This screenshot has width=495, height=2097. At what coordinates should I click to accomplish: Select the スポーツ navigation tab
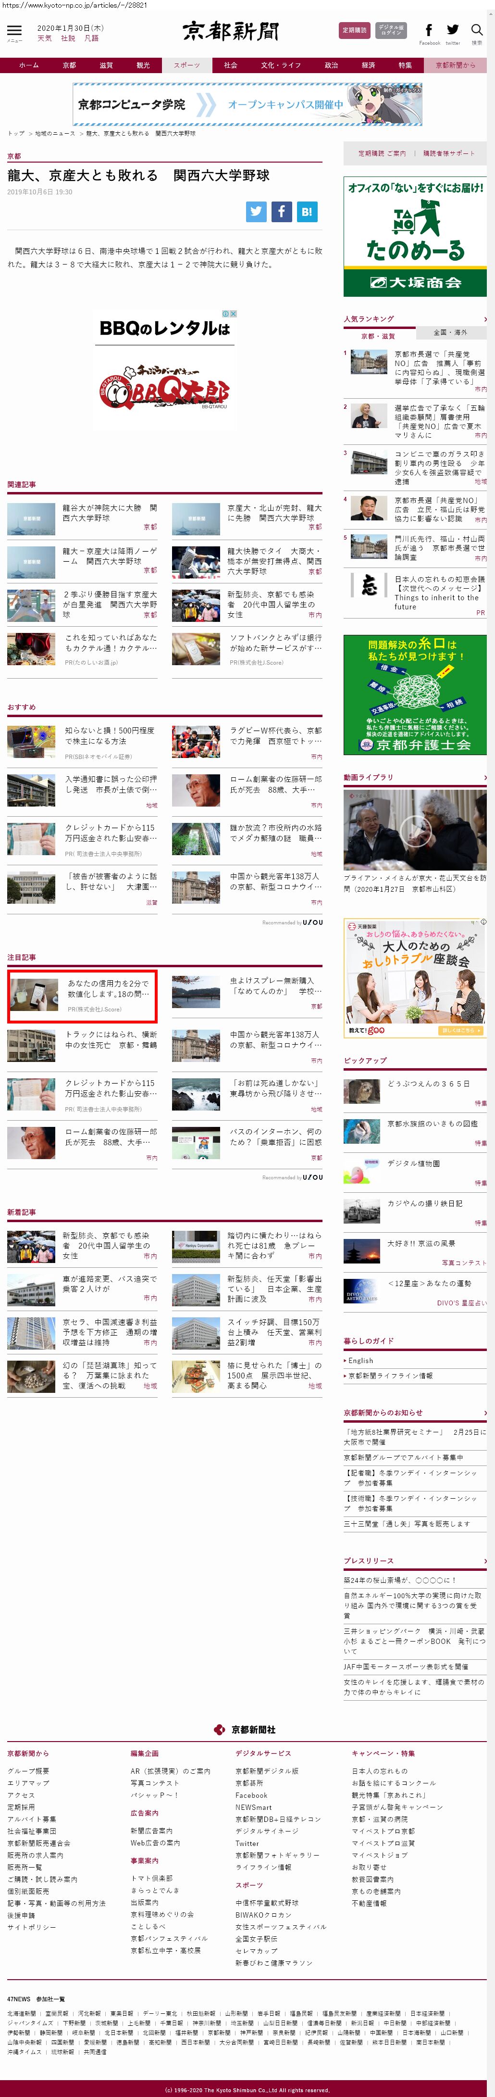point(187,65)
